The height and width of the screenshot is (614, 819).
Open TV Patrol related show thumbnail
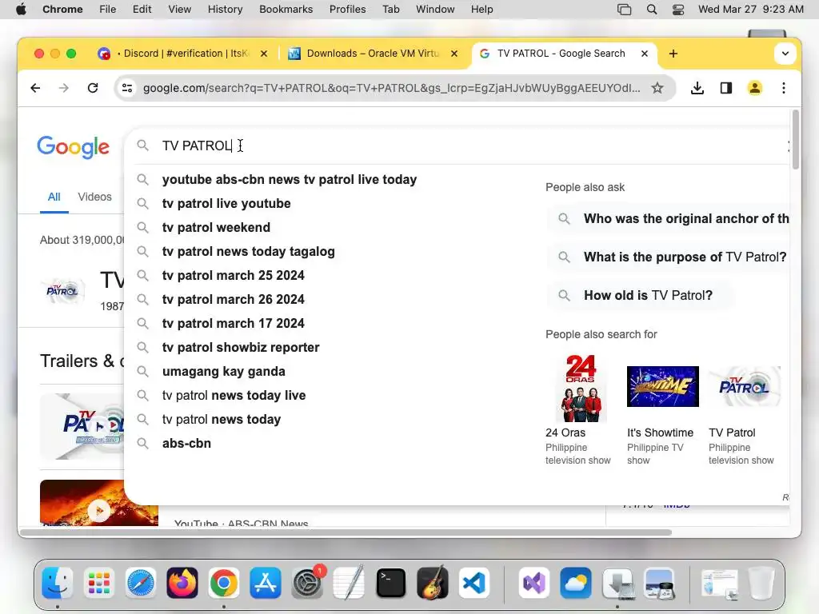(x=745, y=386)
